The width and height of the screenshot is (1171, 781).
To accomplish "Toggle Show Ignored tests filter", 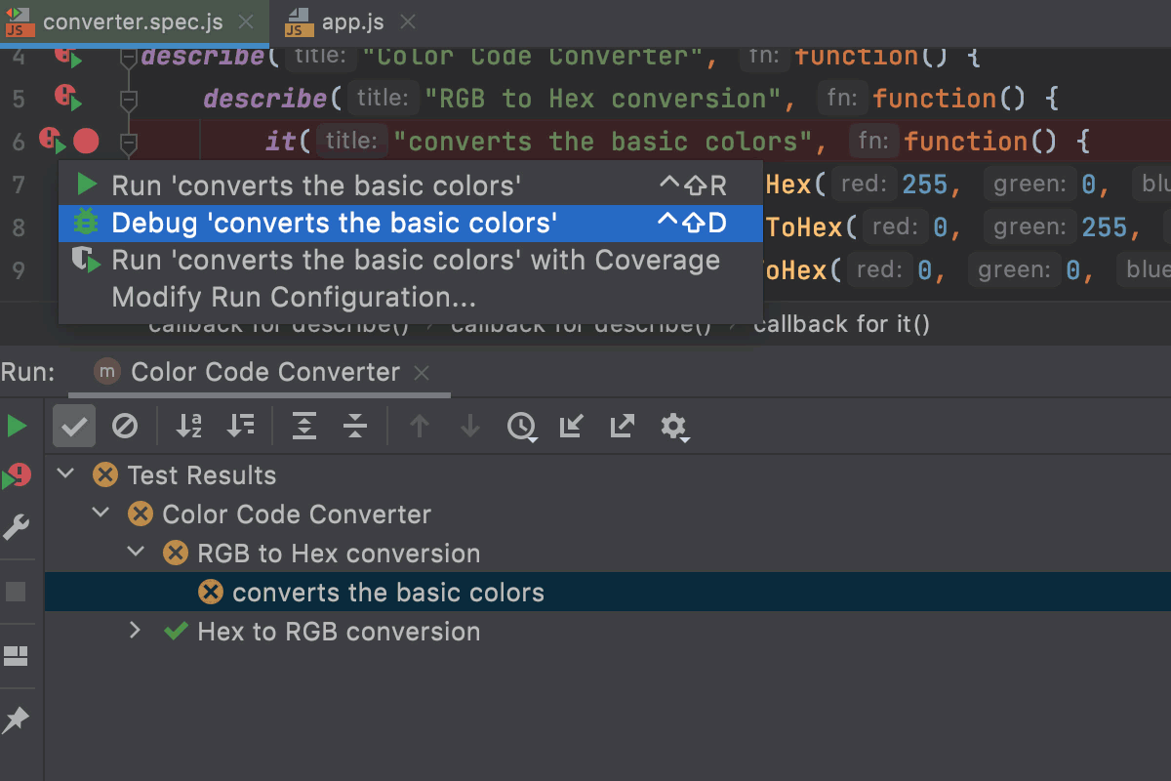I will pyautogui.click(x=124, y=426).
